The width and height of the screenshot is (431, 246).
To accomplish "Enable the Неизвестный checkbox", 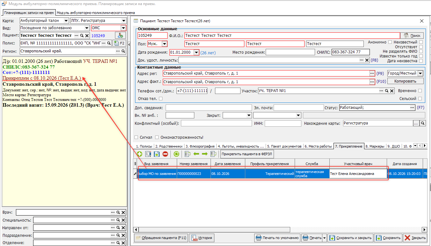I will coord(421,42).
